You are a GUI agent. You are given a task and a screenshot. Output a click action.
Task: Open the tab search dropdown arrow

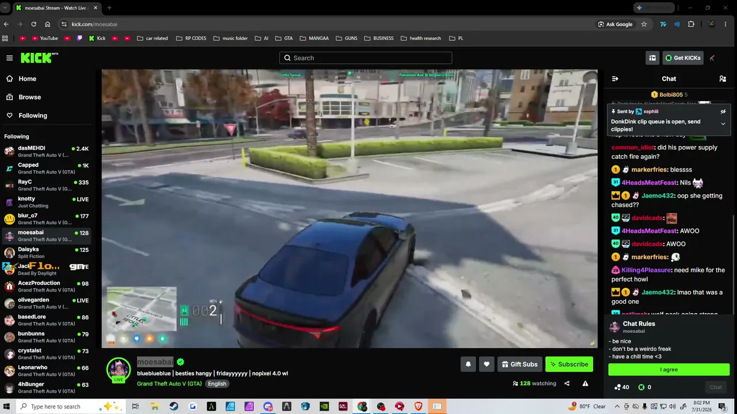point(5,8)
